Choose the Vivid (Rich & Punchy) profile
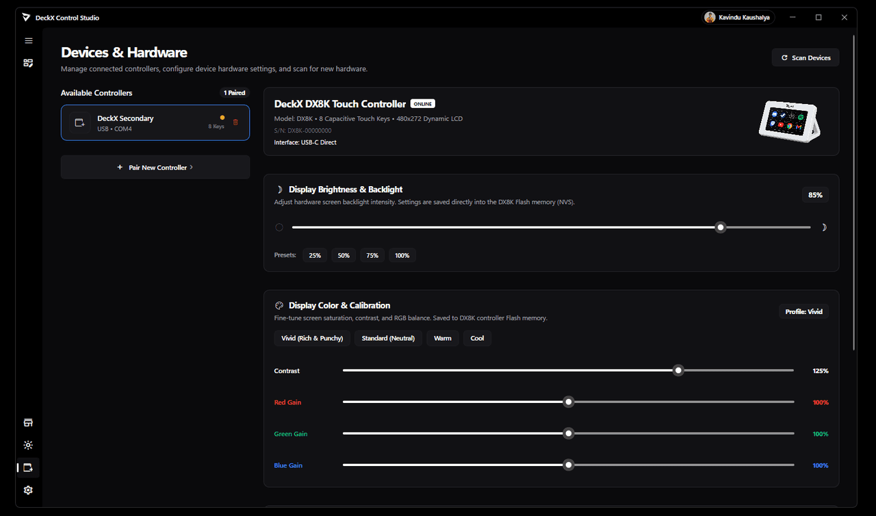 click(x=312, y=338)
